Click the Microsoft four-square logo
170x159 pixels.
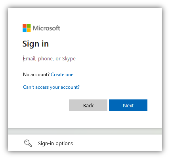(x=27, y=28)
